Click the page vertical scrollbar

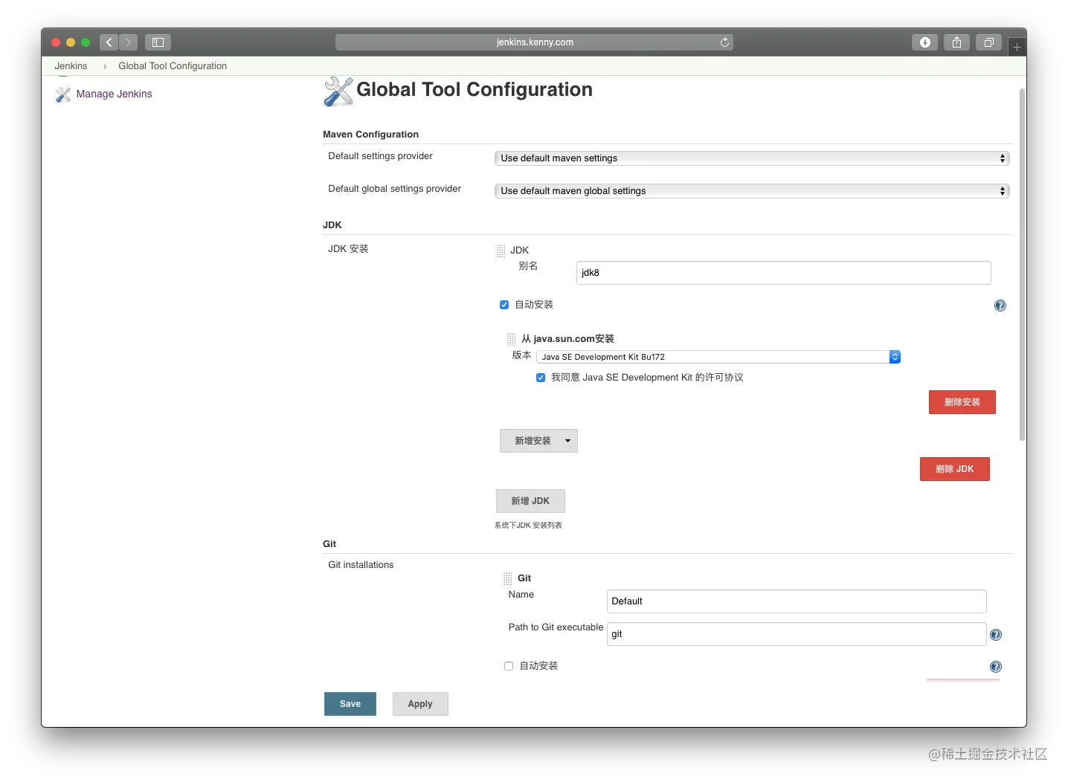[x=1023, y=265]
